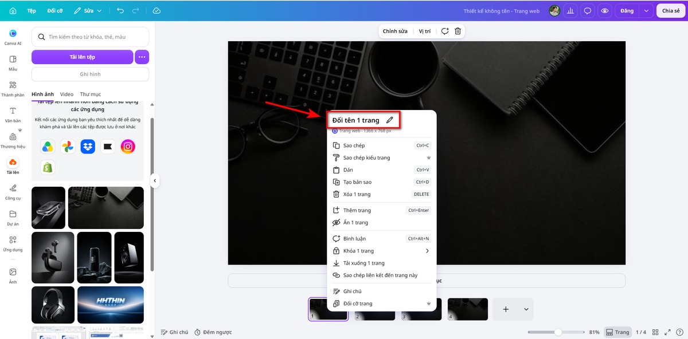Open the Thành phần elements panel

coord(13,89)
